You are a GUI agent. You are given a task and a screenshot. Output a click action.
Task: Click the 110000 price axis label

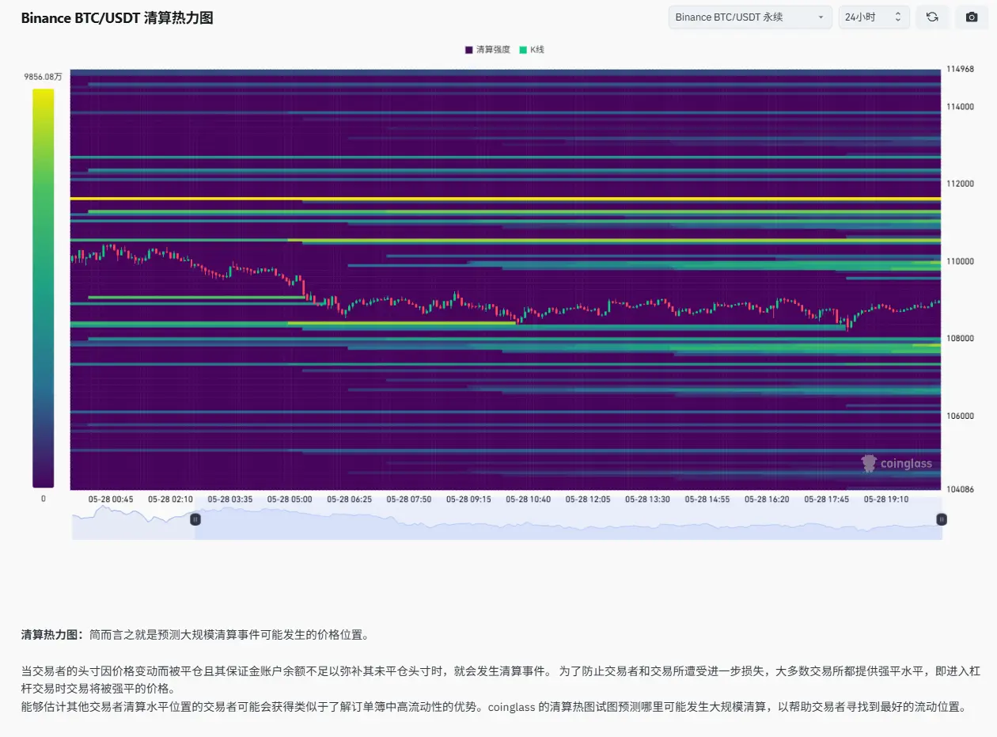pyautogui.click(x=960, y=261)
